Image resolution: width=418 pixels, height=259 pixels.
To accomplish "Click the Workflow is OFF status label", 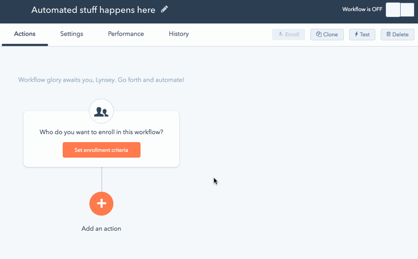I will coord(362,9).
